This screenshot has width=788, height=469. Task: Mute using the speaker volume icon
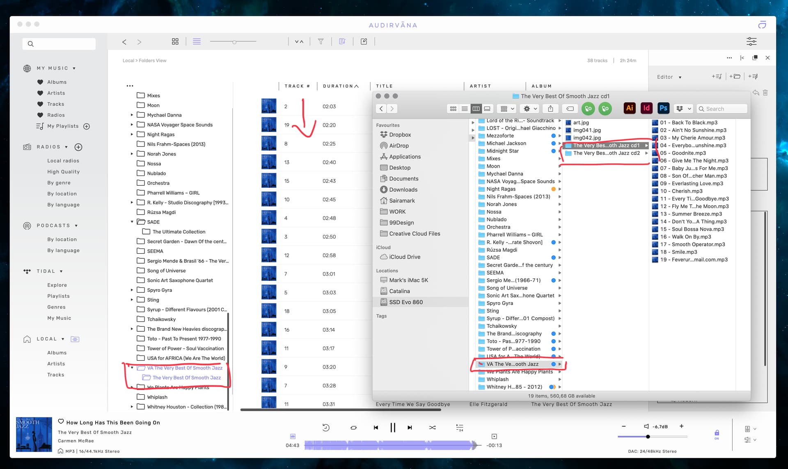point(646,426)
